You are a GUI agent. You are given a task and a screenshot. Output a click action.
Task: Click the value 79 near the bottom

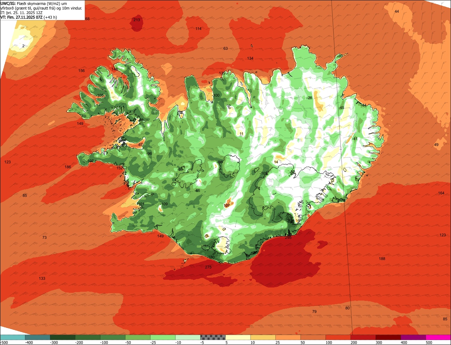[x=314, y=311]
